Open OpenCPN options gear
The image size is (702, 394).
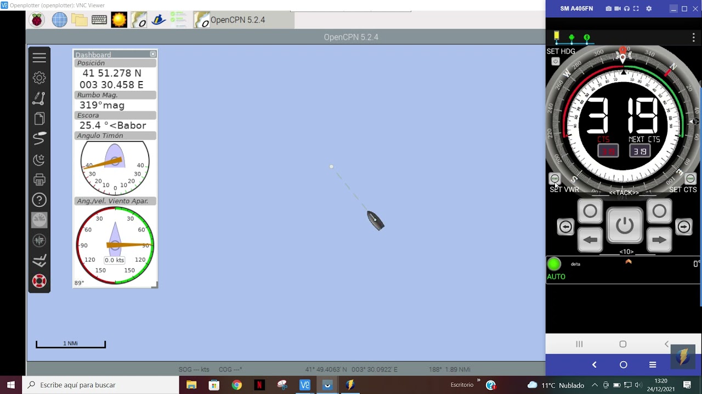(x=39, y=78)
